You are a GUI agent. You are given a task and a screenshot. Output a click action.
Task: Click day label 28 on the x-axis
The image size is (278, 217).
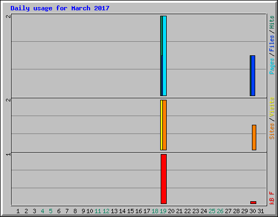click(236, 211)
